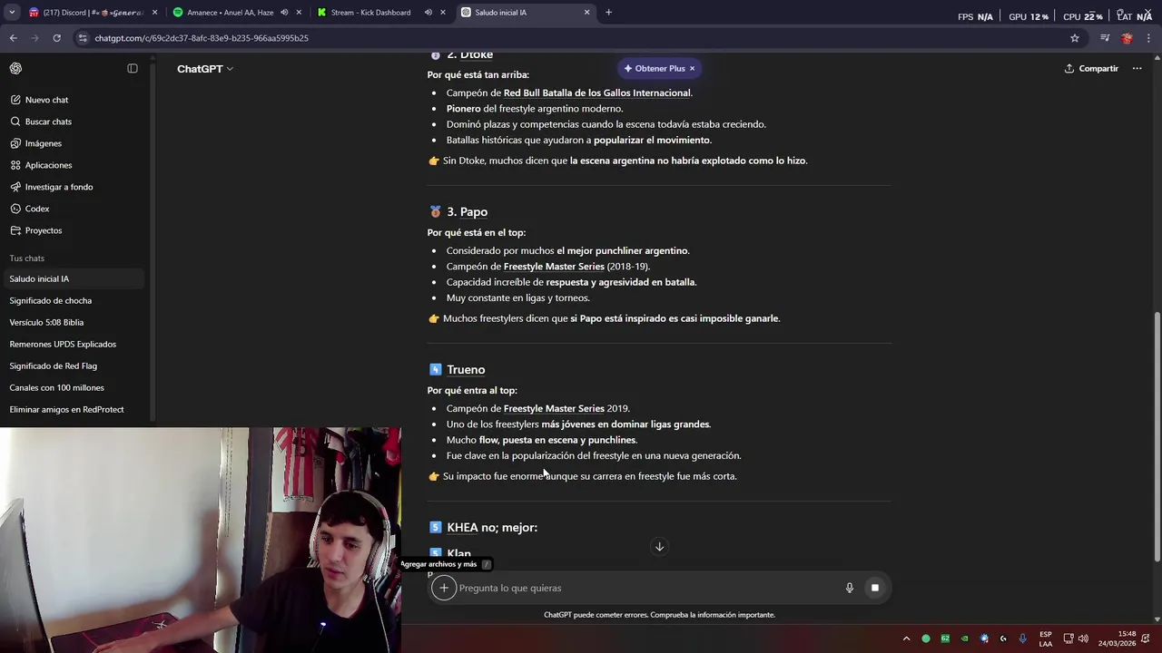The width and height of the screenshot is (1162, 653).
Task: Click the KHEA heading link
Action: 462,527
